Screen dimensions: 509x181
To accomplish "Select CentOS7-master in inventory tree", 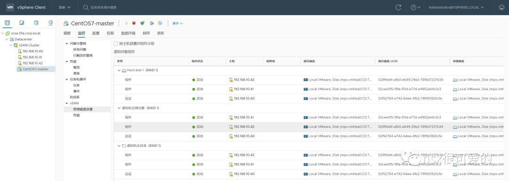I will pyautogui.click(x=35, y=69).
